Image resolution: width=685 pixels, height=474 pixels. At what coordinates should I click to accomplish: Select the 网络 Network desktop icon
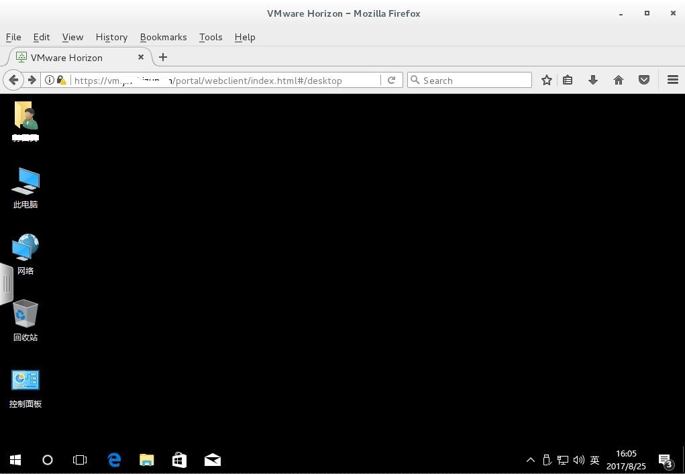25,254
